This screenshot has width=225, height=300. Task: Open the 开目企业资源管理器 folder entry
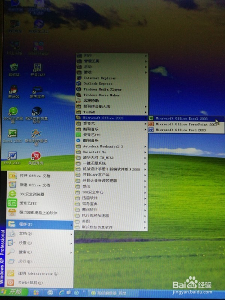click(111, 181)
